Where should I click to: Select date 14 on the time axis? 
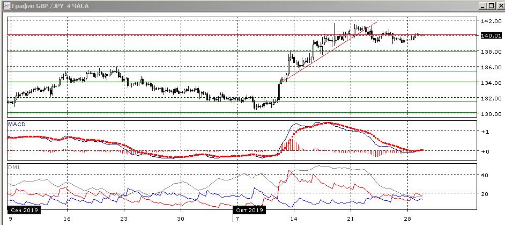click(x=293, y=219)
